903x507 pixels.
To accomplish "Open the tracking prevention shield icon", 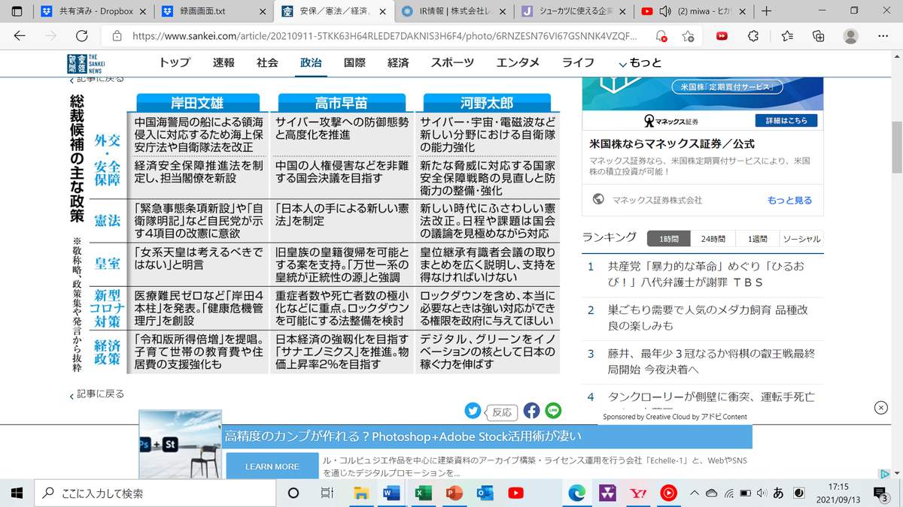I will pyautogui.click(x=661, y=35).
